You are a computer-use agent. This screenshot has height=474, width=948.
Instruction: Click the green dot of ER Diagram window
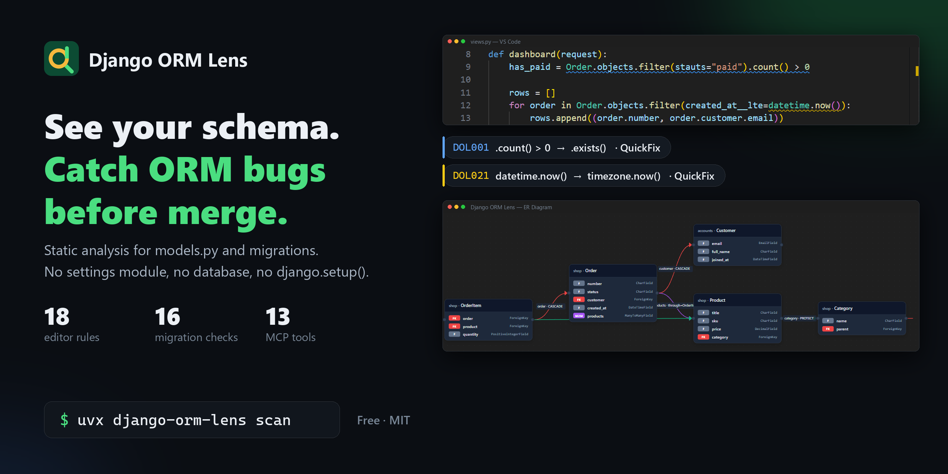463,207
